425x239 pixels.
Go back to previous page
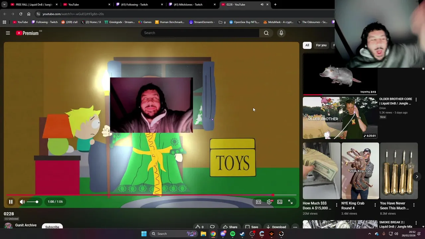coord(5,14)
